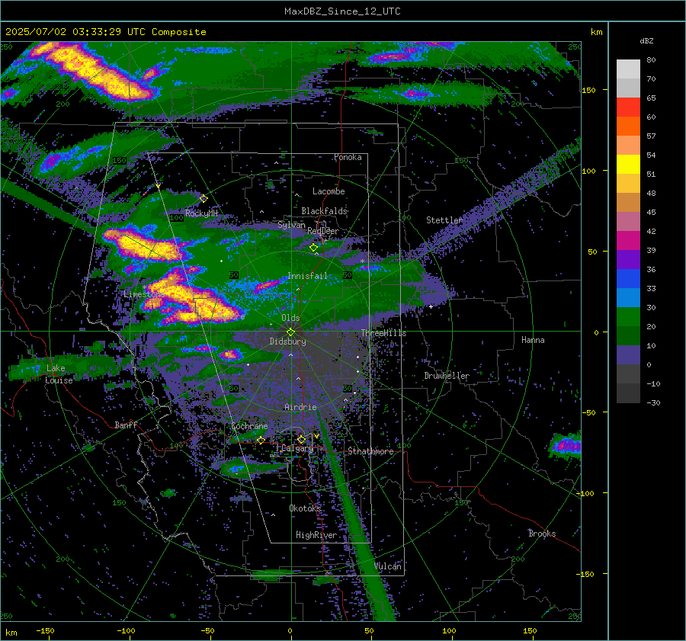Click the Airdrie city label

click(300, 407)
